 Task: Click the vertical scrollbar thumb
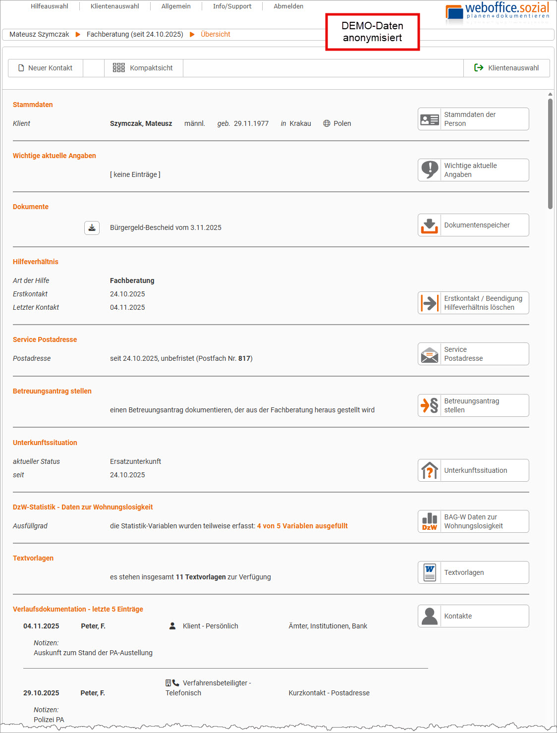[550, 154]
